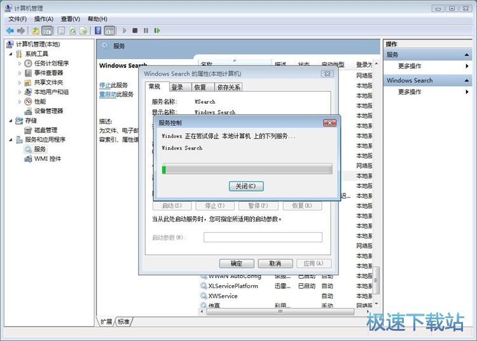Switch to the 标准 view tab
This screenshot has width=477, height=341.
(124, 321)
